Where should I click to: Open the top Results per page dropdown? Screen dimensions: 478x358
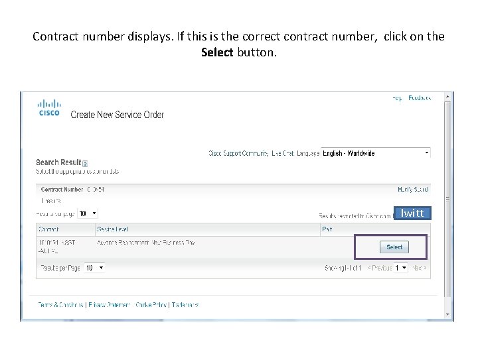click(88, 213)
